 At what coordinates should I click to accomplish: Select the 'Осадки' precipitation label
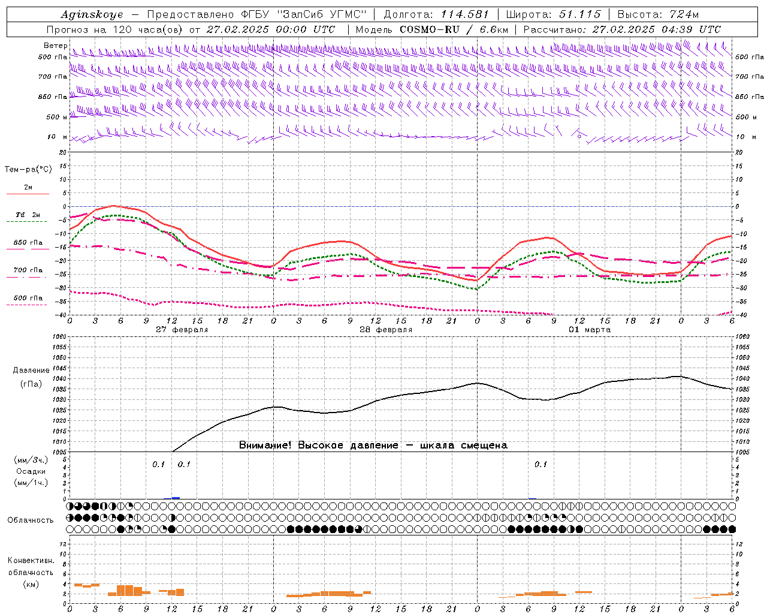pos(31,471)
